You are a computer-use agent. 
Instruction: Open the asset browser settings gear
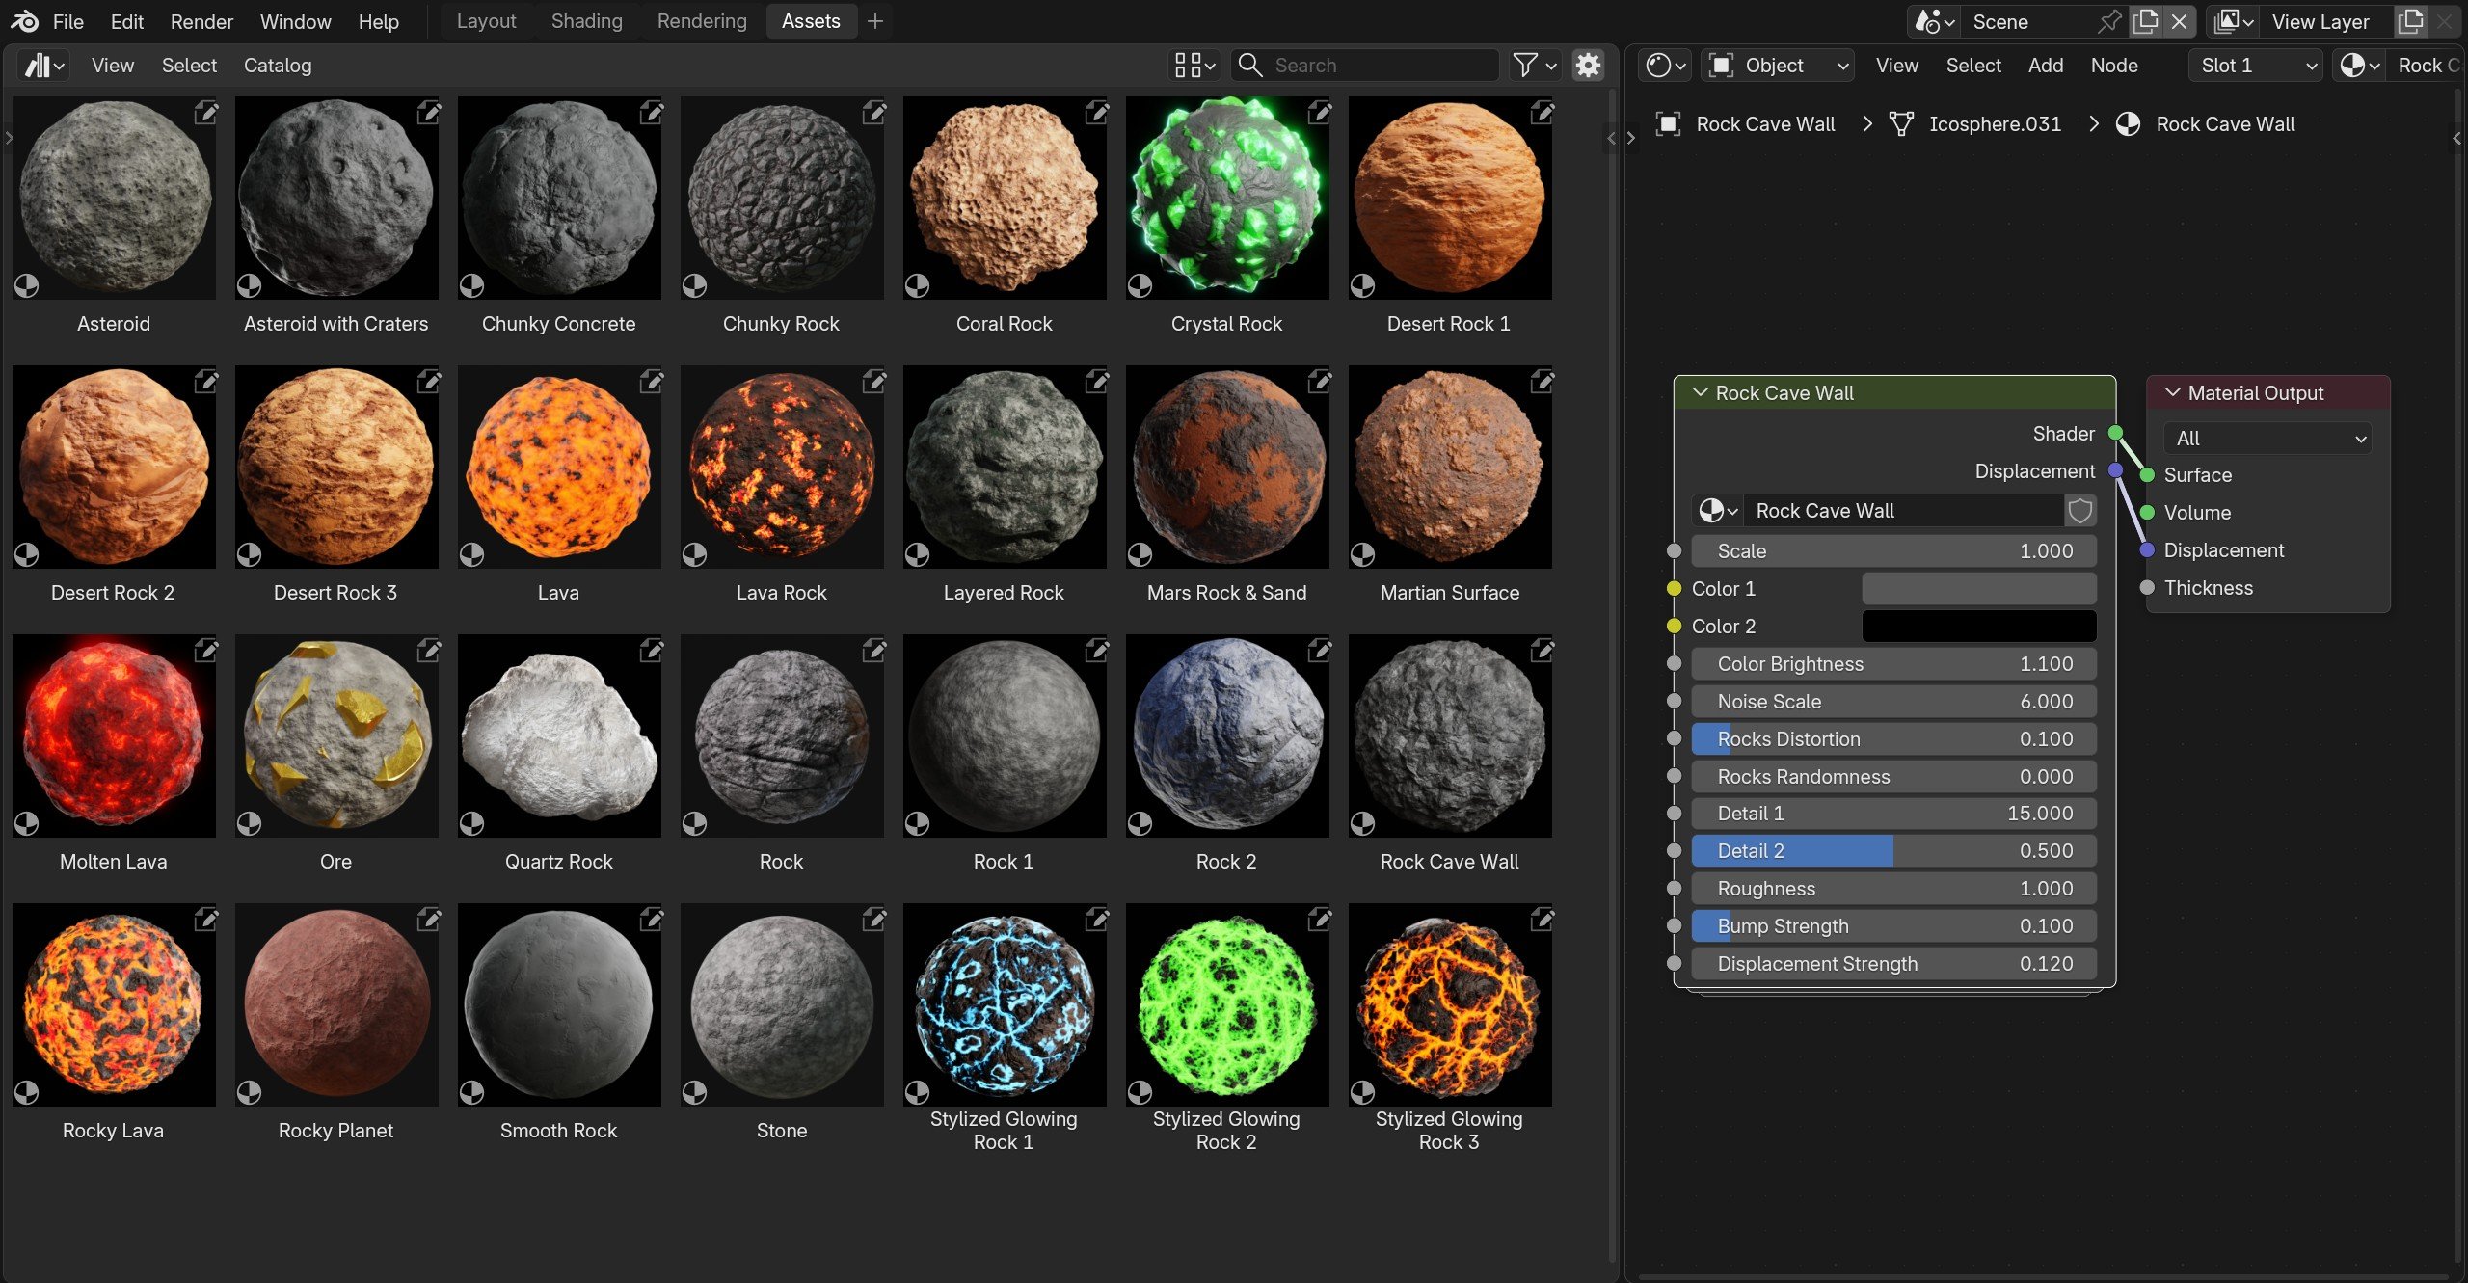1587,65
